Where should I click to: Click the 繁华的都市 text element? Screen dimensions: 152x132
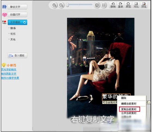(x=110, y=97)
